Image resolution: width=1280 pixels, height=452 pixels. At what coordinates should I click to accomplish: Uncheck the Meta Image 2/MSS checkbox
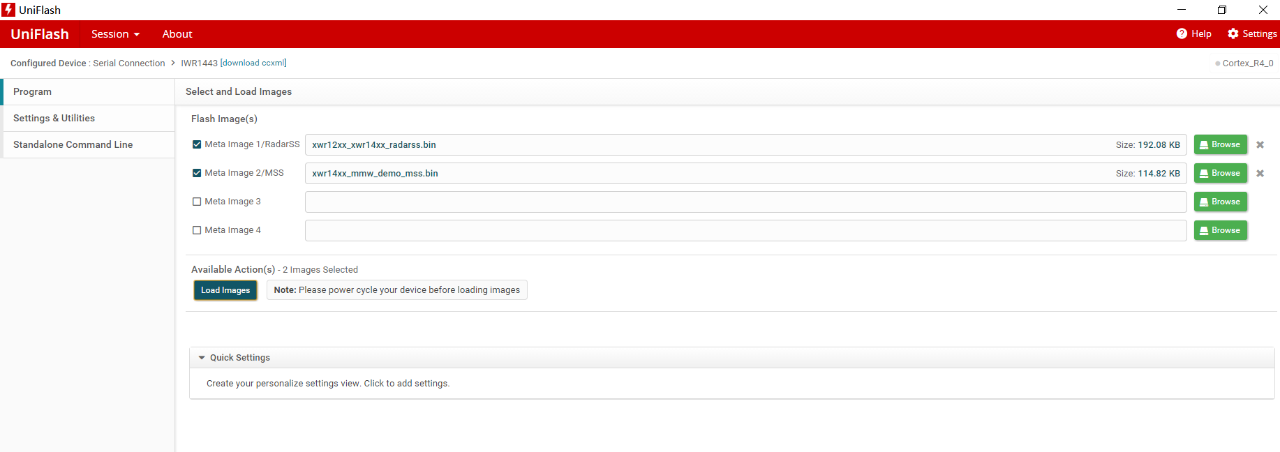click(197, 173)
